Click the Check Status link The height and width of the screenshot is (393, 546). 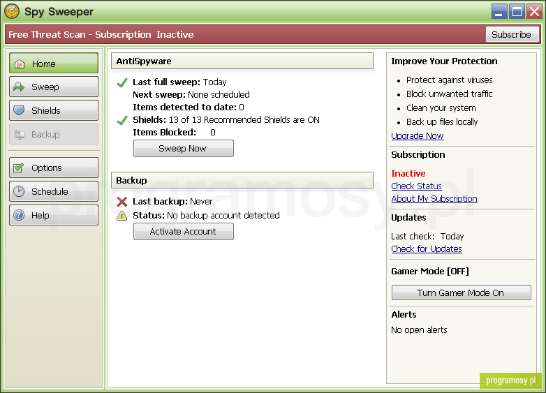(x=416, y=186)
